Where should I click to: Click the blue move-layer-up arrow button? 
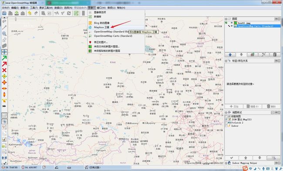[230, 55]
